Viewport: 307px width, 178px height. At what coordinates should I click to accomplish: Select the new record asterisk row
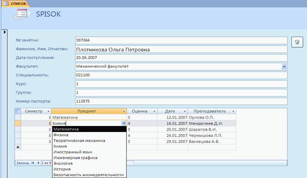18,147
